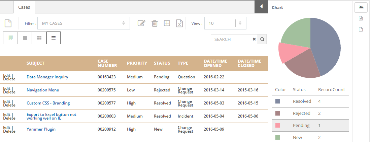Image resolution: width=370 pixels, height=142 pixels.
Task: Click the SEARCH input field
Action: click(x=232, y=39)
